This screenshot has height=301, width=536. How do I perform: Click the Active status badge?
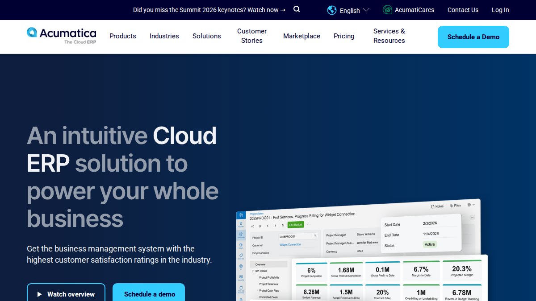coord(430,244)
